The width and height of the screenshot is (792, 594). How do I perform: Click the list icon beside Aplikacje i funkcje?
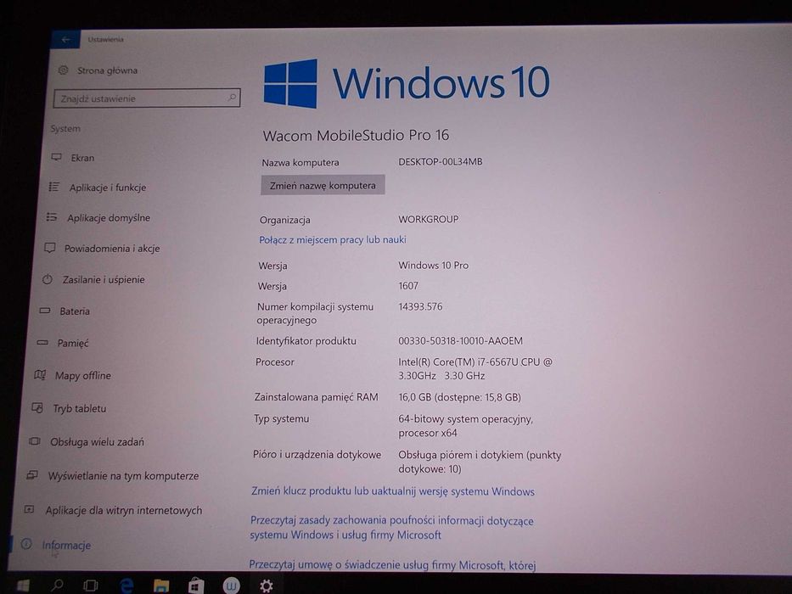coord(53,187)
